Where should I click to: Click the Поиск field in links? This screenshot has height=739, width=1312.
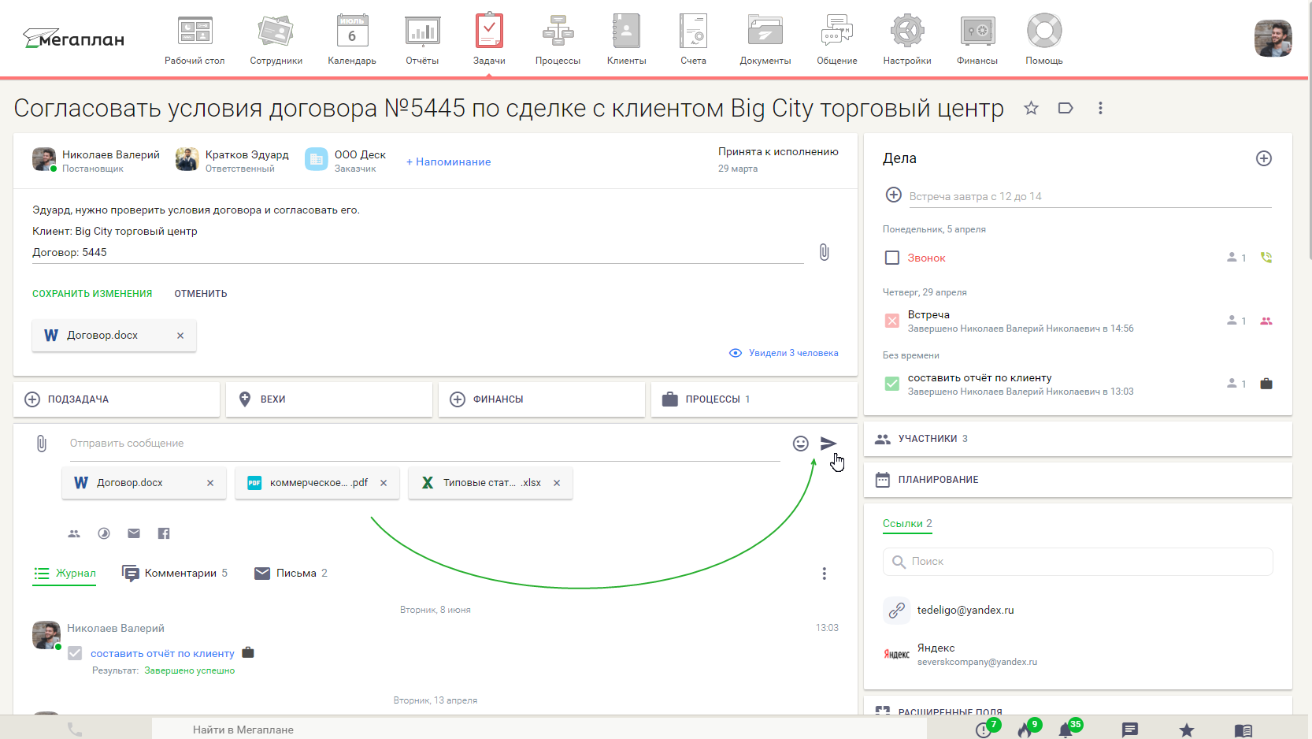[x=1078, y=562]
